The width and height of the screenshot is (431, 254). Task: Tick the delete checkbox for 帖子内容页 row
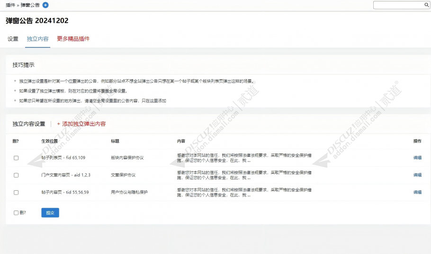tap(16, 192)
